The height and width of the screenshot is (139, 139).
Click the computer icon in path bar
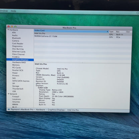pos(9,110)
